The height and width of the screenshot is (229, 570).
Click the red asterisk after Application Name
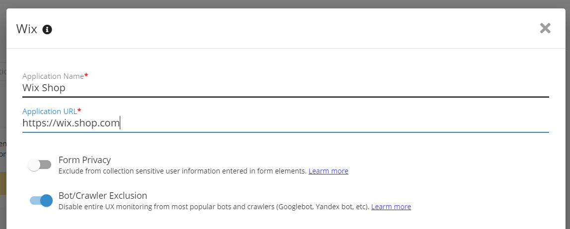[86, 76]
